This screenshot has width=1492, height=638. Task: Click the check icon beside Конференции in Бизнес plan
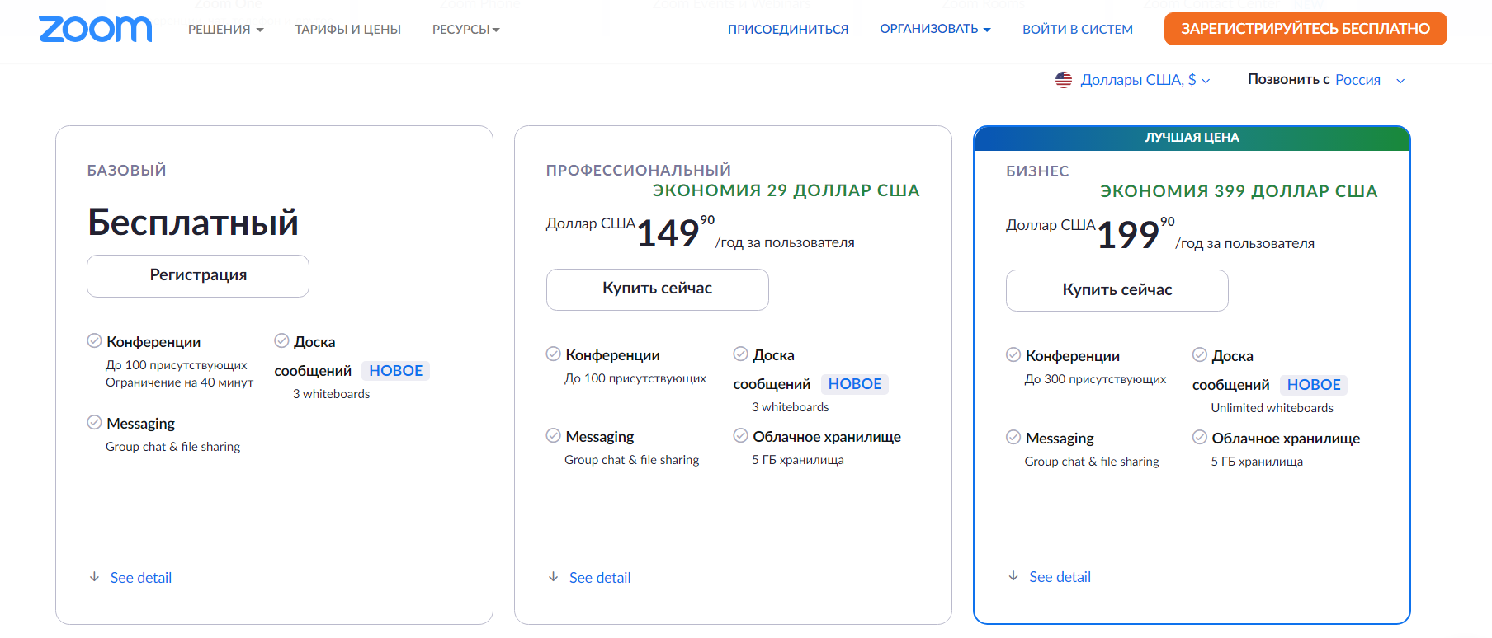coord(1013,355)
